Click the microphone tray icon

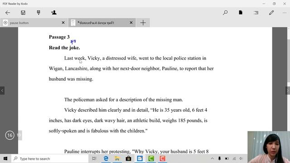tap(219, 158)
